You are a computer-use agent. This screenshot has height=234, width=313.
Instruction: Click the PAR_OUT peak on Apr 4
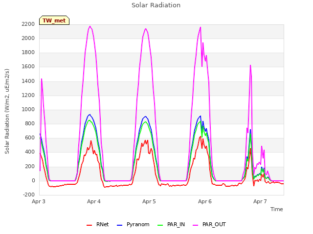90,26
